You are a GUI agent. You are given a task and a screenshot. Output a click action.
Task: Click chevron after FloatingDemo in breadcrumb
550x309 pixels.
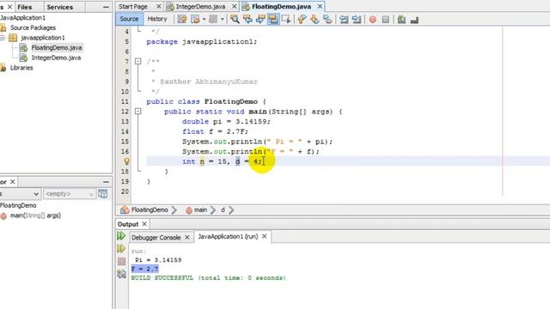pyautogui.click(x=174, y=210)
